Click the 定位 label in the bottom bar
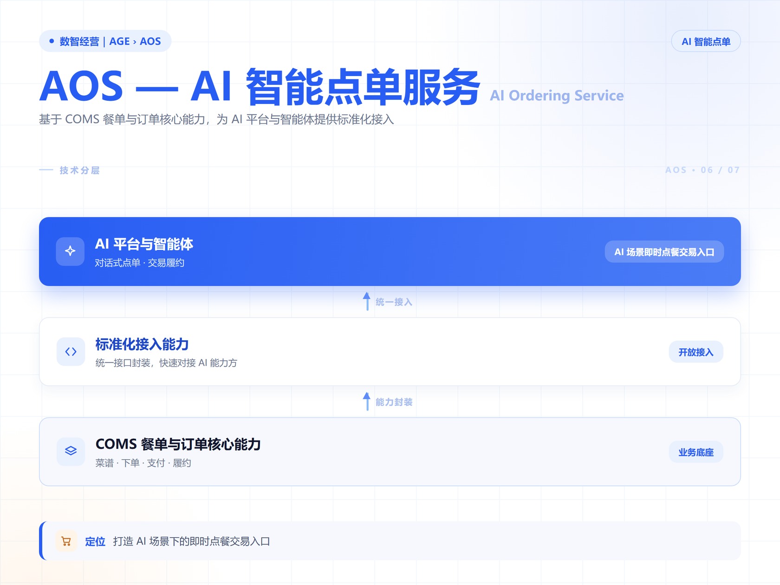 95,541
